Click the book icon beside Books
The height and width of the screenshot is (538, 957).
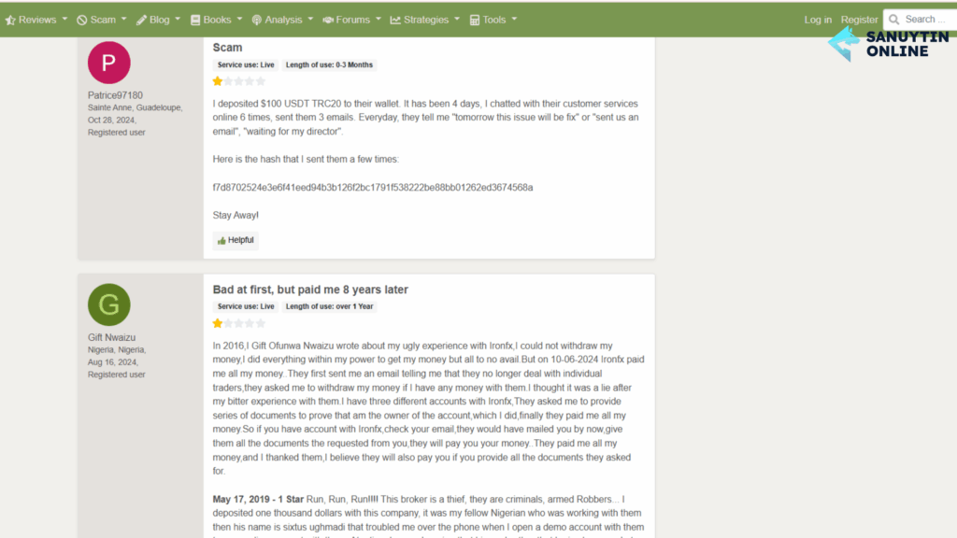pos(195,21)
